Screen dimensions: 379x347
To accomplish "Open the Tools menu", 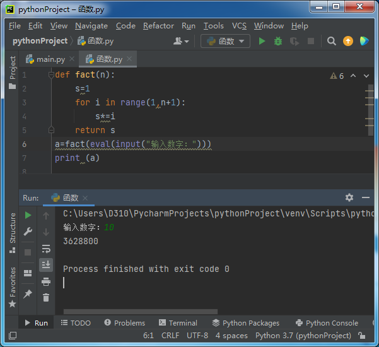I will 214,26.
